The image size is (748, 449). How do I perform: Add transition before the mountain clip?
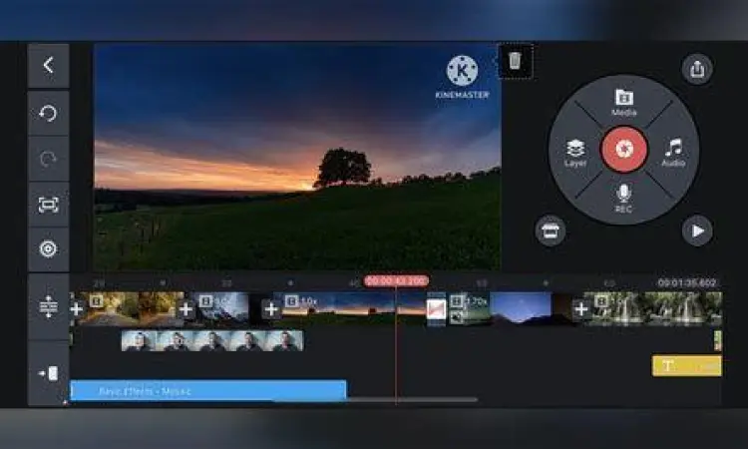(x=186, y=309)
